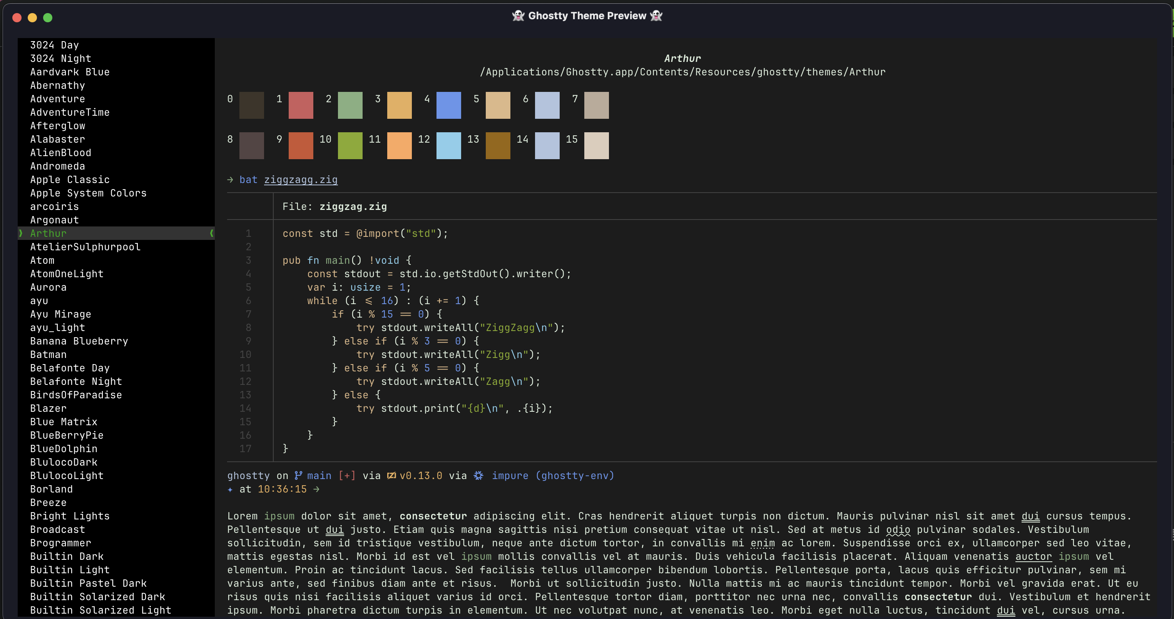The image size is (1174, 619).
Task: Click the underlined word auctor in paragraph
Action: tap(1033, 557)
